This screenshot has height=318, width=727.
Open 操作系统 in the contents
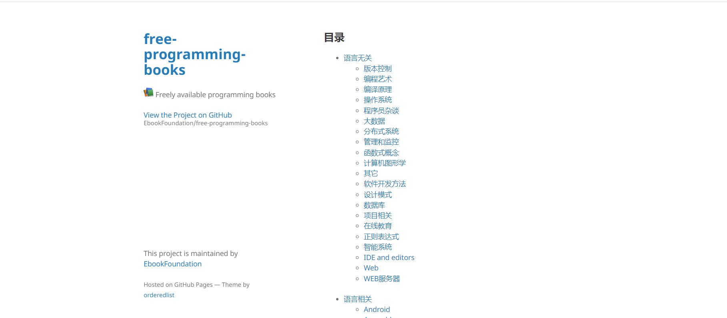tap(378, 100)
